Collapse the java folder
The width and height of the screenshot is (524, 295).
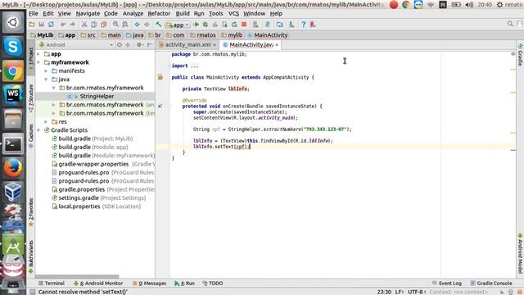(46, 79)
